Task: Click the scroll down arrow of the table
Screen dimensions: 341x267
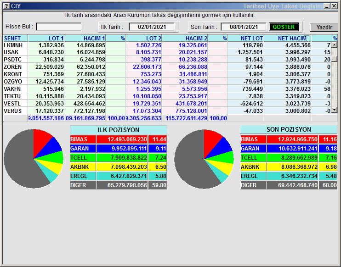Action: click(335, 110)
